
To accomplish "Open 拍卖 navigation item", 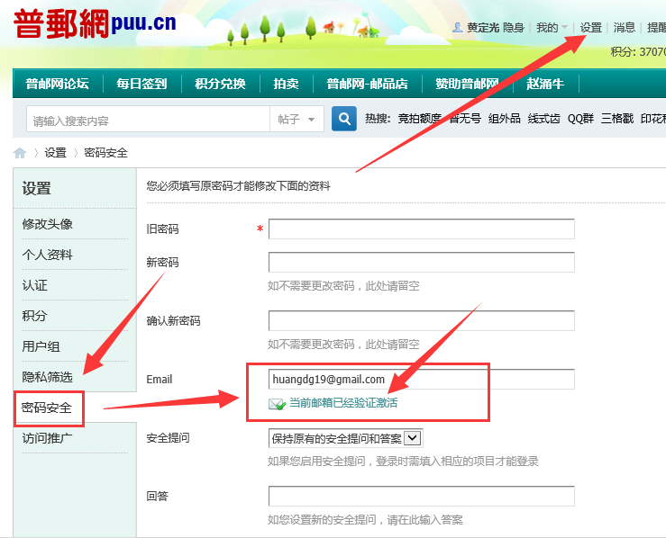I will pos(286,84).
